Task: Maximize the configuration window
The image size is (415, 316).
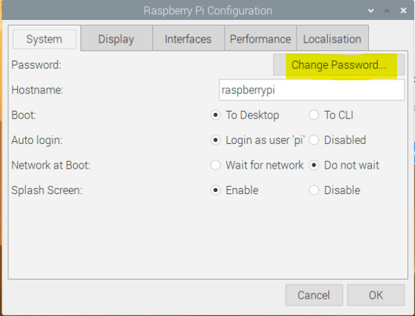Action: tap(388, 11)
